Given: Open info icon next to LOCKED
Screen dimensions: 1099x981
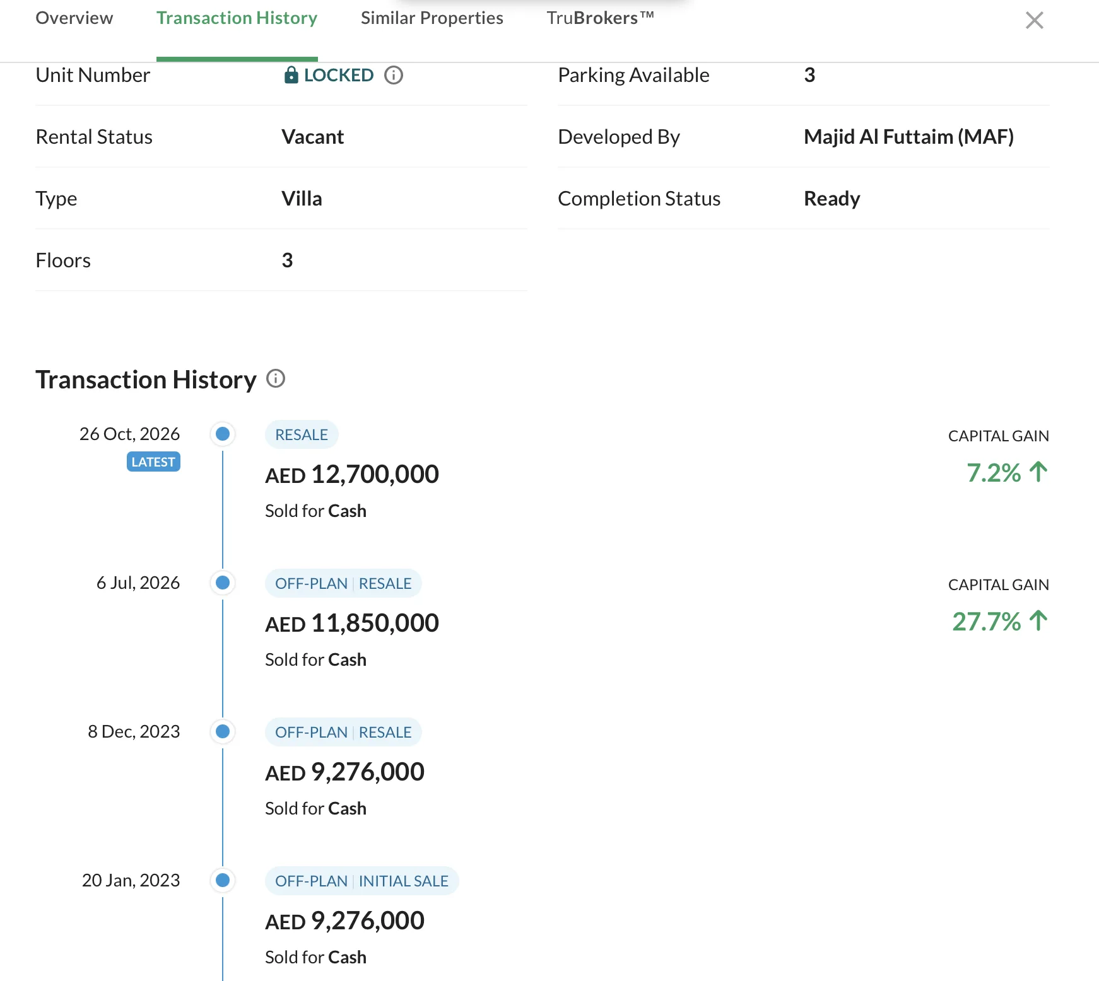Looking at the screenshot, I should click(x=394, y=75).
